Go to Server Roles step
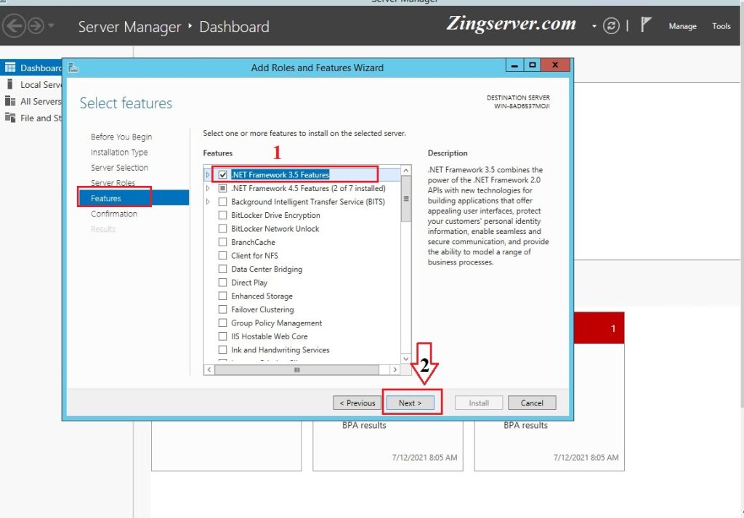This screenshot has width=744, height=518. pos(113,182)
